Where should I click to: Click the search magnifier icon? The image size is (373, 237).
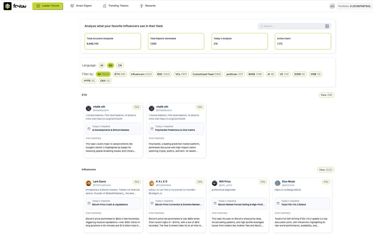coord(262,26)
